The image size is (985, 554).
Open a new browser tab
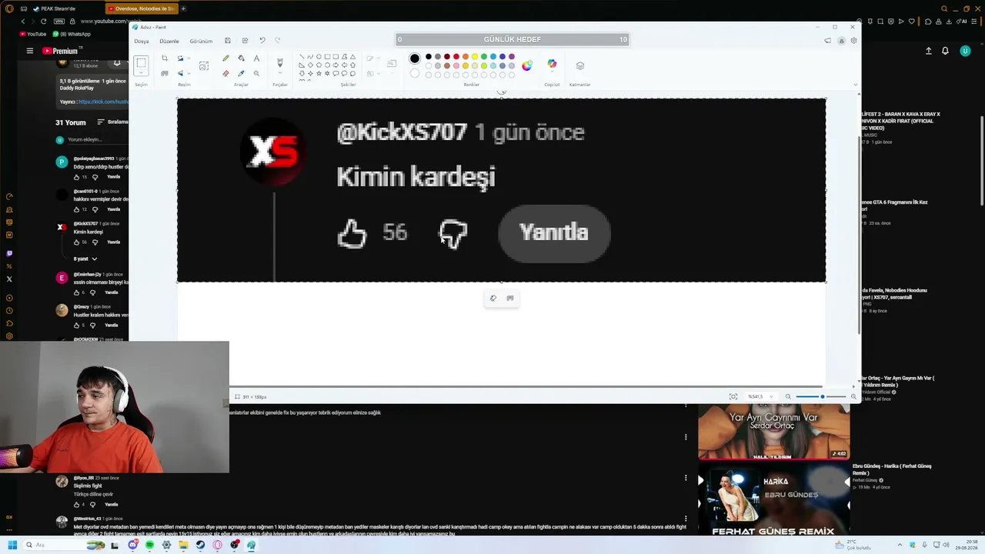point(183,8)
